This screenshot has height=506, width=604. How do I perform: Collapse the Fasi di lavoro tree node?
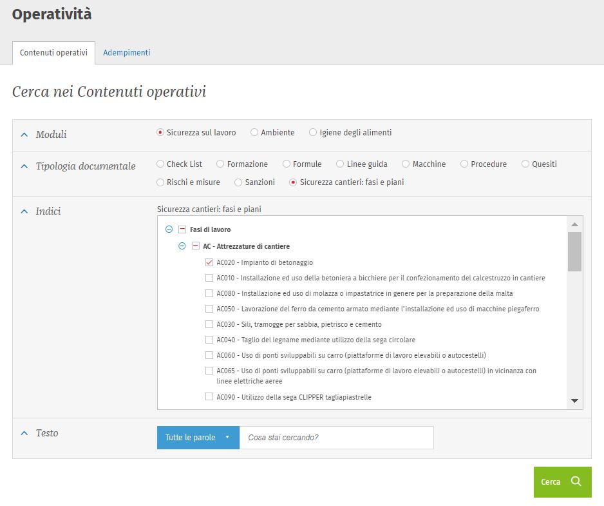click(x=169, y=229)
